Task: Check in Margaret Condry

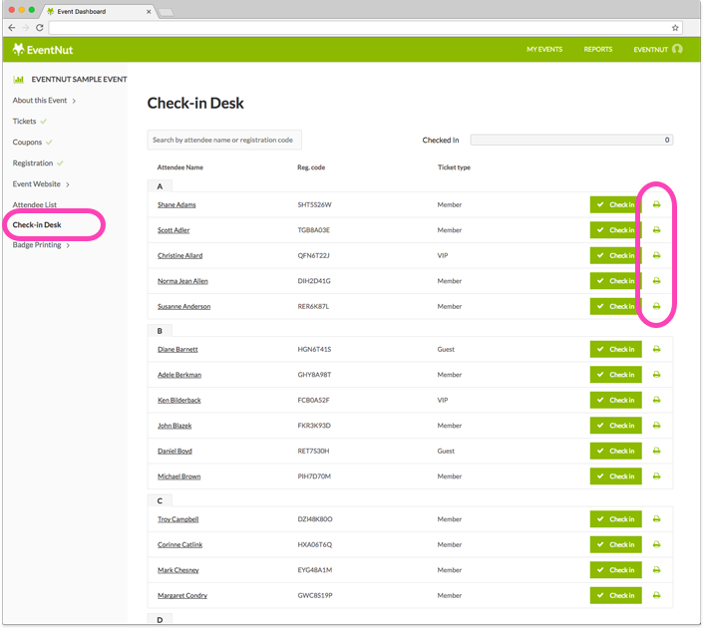Action: click(x=615, y=595)
